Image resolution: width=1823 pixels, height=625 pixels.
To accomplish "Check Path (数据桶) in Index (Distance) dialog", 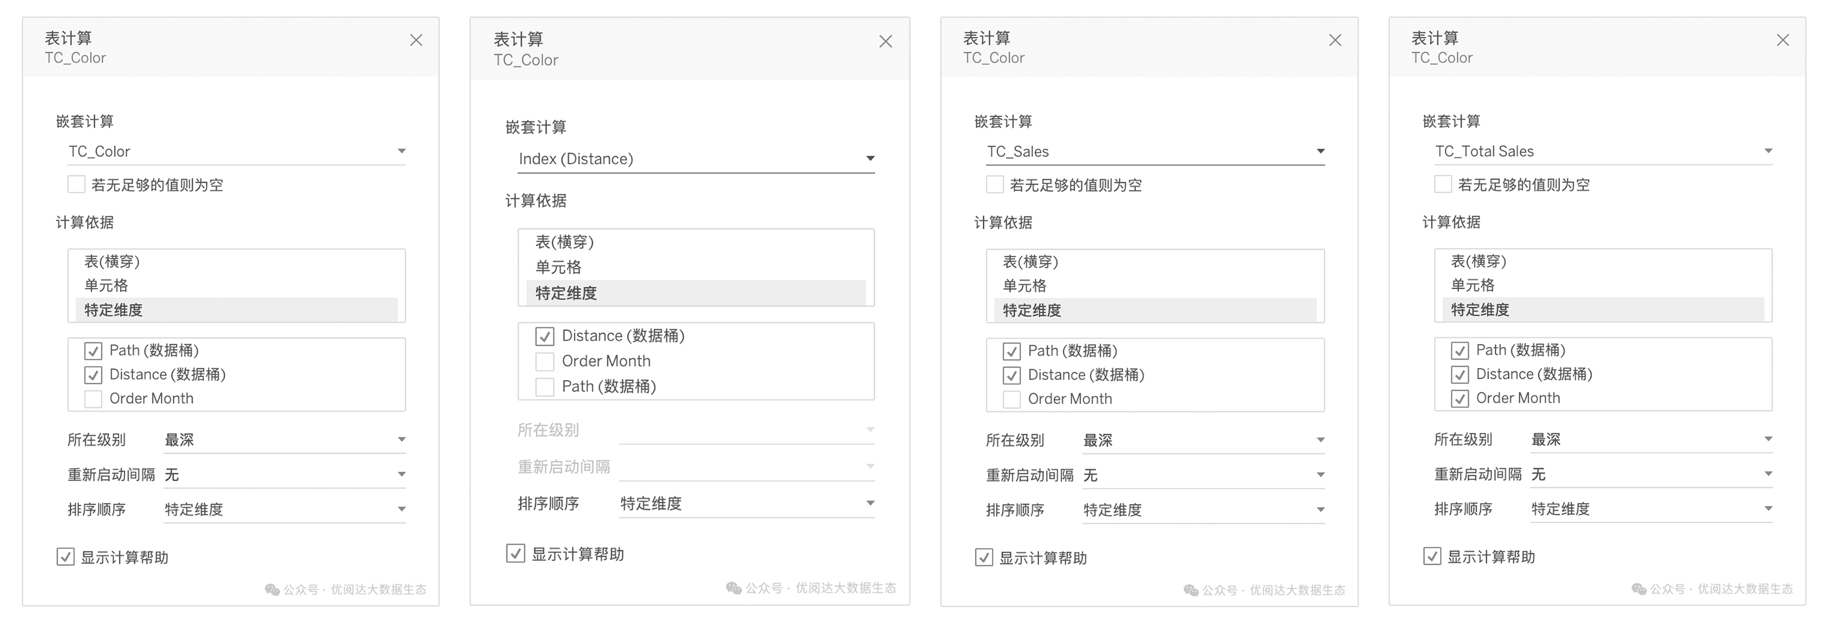I will pos(545,387).
